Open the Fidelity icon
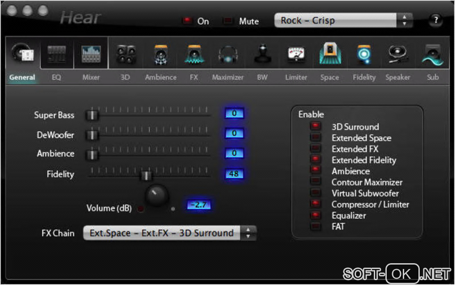Viewport: 455px width, 285px height. 364,54
